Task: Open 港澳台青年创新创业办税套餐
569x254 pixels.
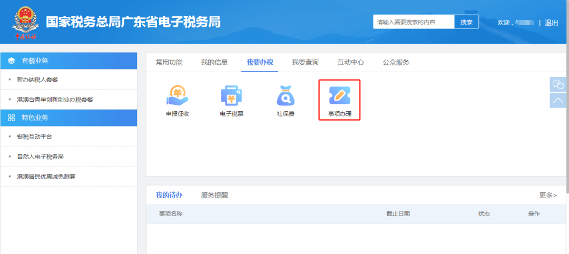Action: [x=55, y=100]
